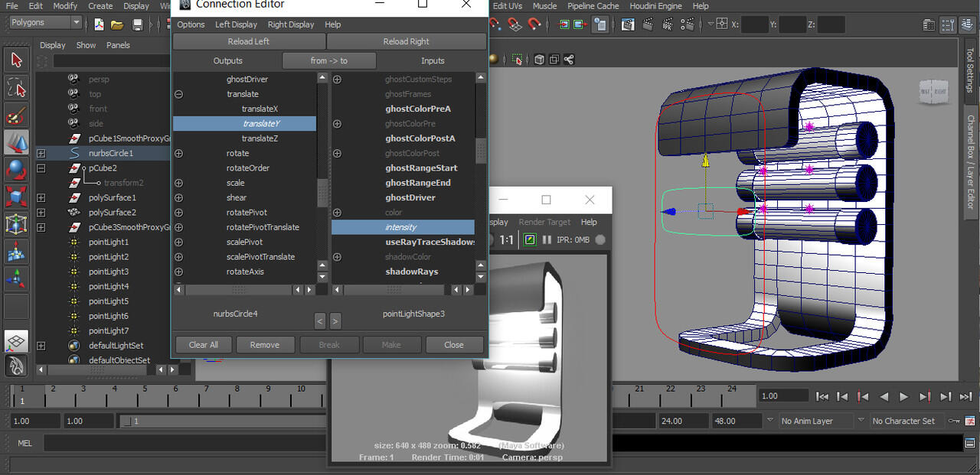Image resolution: width=980 pixels, height=475 pixels.
Task: Create a new scene via toolbar icon
Action: [99, 24]
